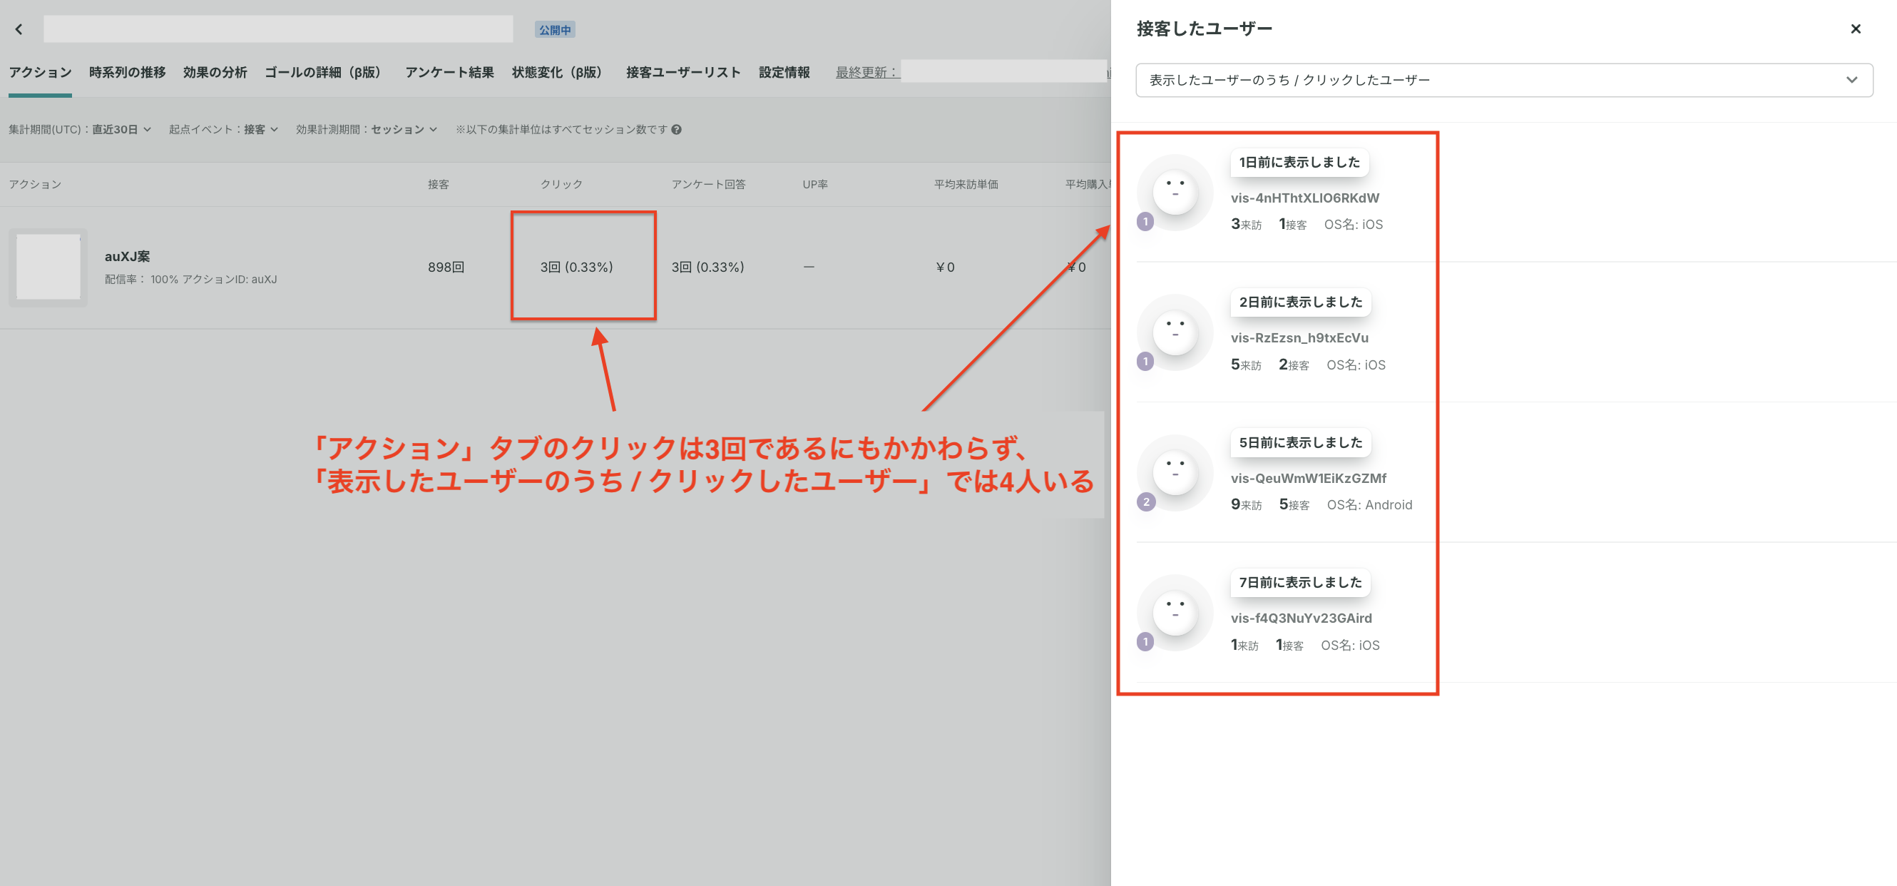Viewport: 1897px width, 886px height.
Task: Close the 接客したユーザー panel
Action: click(x=1855, y=29)
